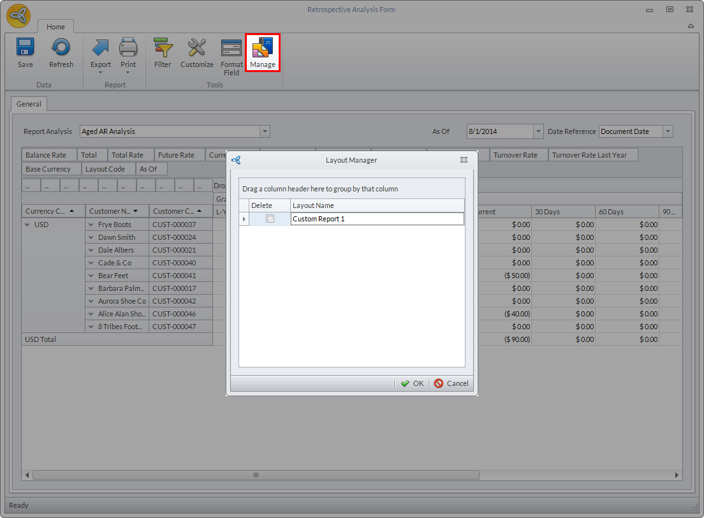
Task: Open the Report Analysis dropdown
Action: coord(265,131)
